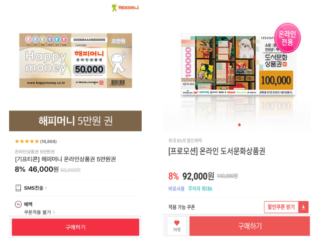Open the 도서문화상품권 100,000 voucher image
Image resolution: width=311 pixels, height=238 pixels.
tap(238, 65)
